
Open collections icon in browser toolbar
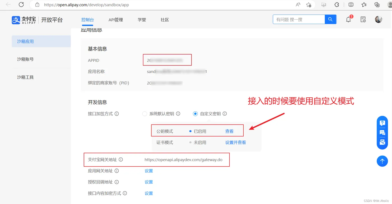click(377, 5)
